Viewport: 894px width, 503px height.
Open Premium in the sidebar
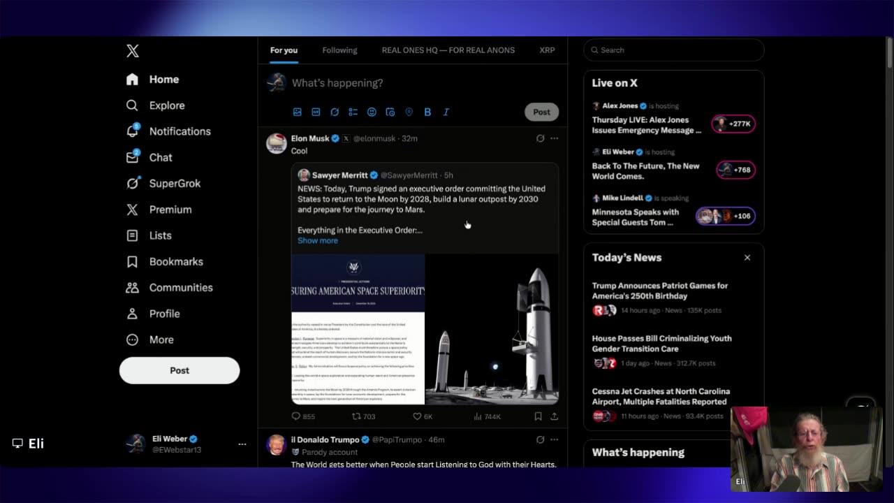158,210
